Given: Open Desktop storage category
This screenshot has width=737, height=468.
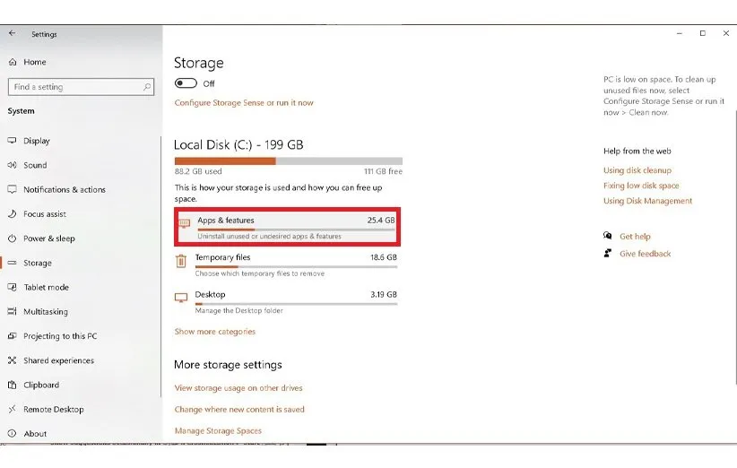Looking at the screenshot, I should [x=287, y=301].
